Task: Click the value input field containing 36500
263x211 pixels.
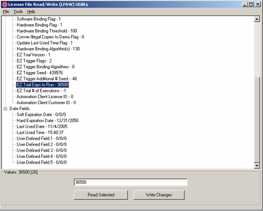Action: (130, 182)
